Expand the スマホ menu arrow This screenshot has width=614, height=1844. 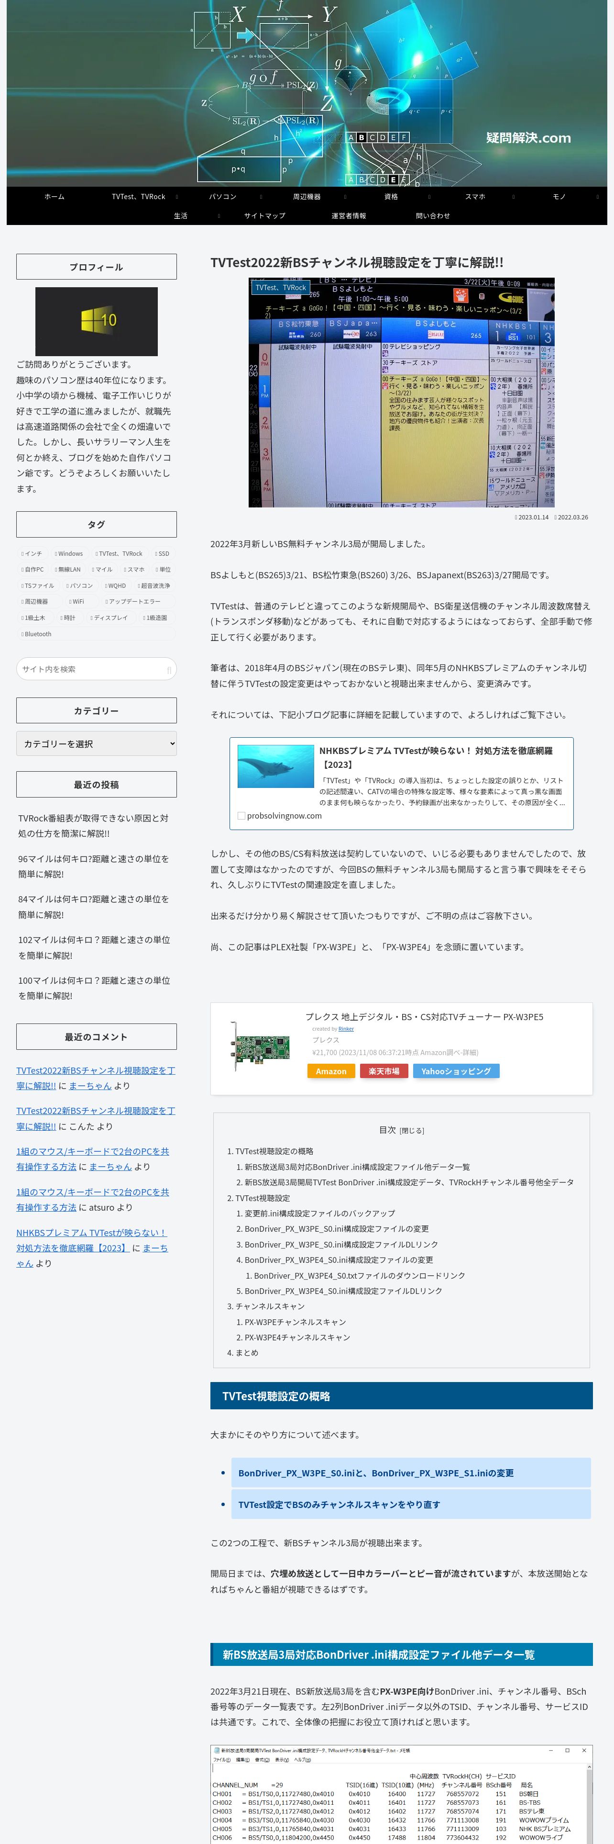pyautogui.click(x=513, y=197)
